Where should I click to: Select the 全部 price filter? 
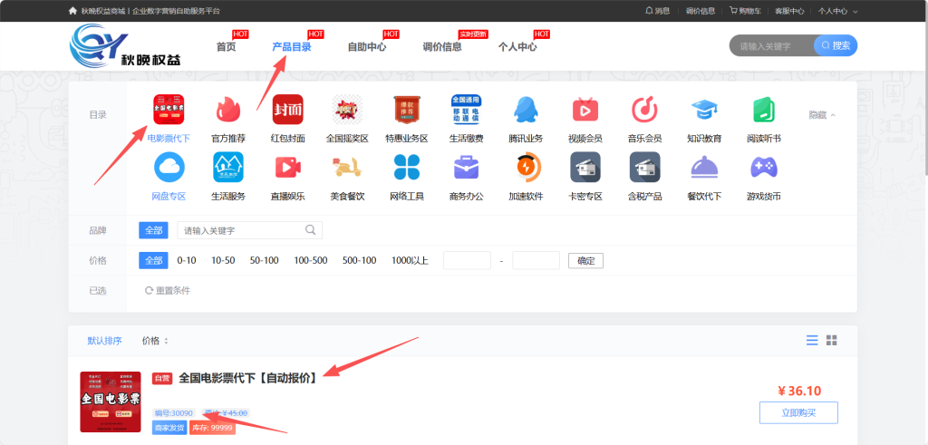point(153,260)
